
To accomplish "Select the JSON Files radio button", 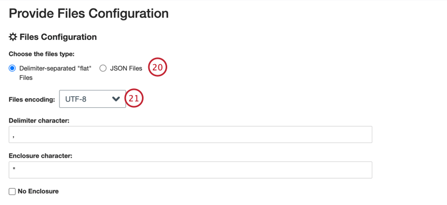I will (103, 68).
